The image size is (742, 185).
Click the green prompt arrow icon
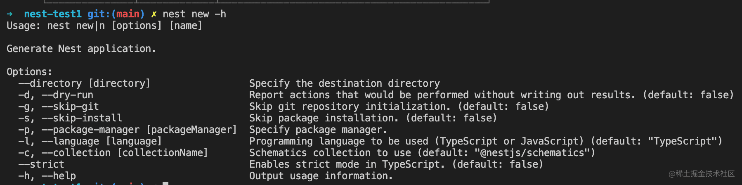[x=10, y=14]
